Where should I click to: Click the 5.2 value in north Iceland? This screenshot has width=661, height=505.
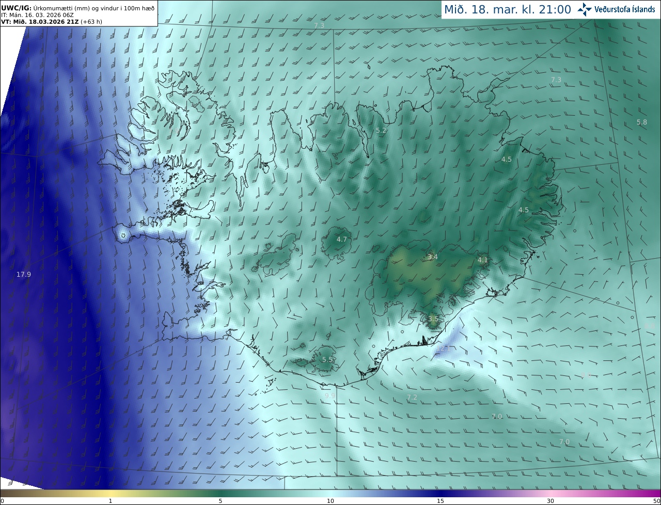coord(381,131)
